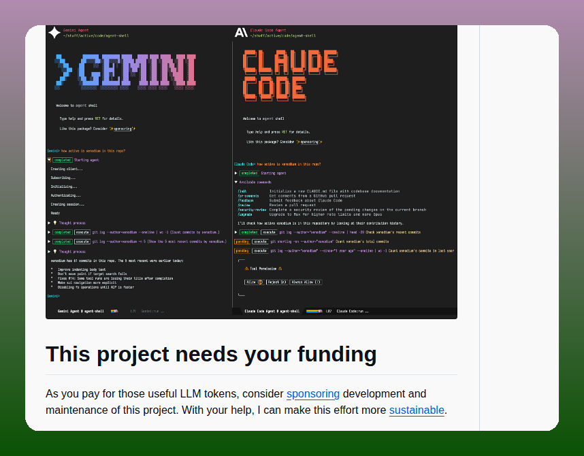Click 'Tool Permission' warning label

click(263, 269)
